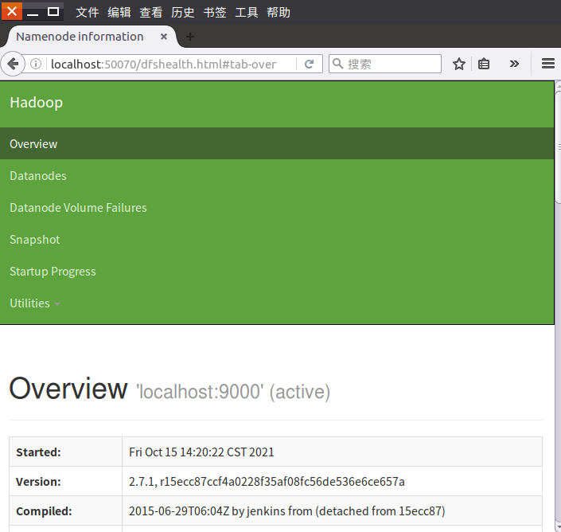Image resolution: width=561 pixels, height=532 pixels.
Task: Maximize the browser window
Action: pos(53,12)
